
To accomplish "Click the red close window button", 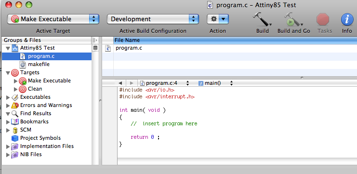I will tap(8, 5).
